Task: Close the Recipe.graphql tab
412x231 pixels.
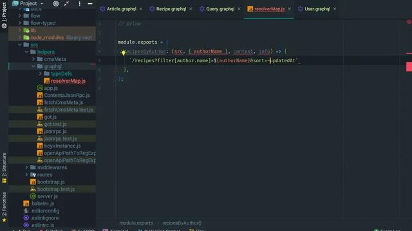Action: pos(191,9)
